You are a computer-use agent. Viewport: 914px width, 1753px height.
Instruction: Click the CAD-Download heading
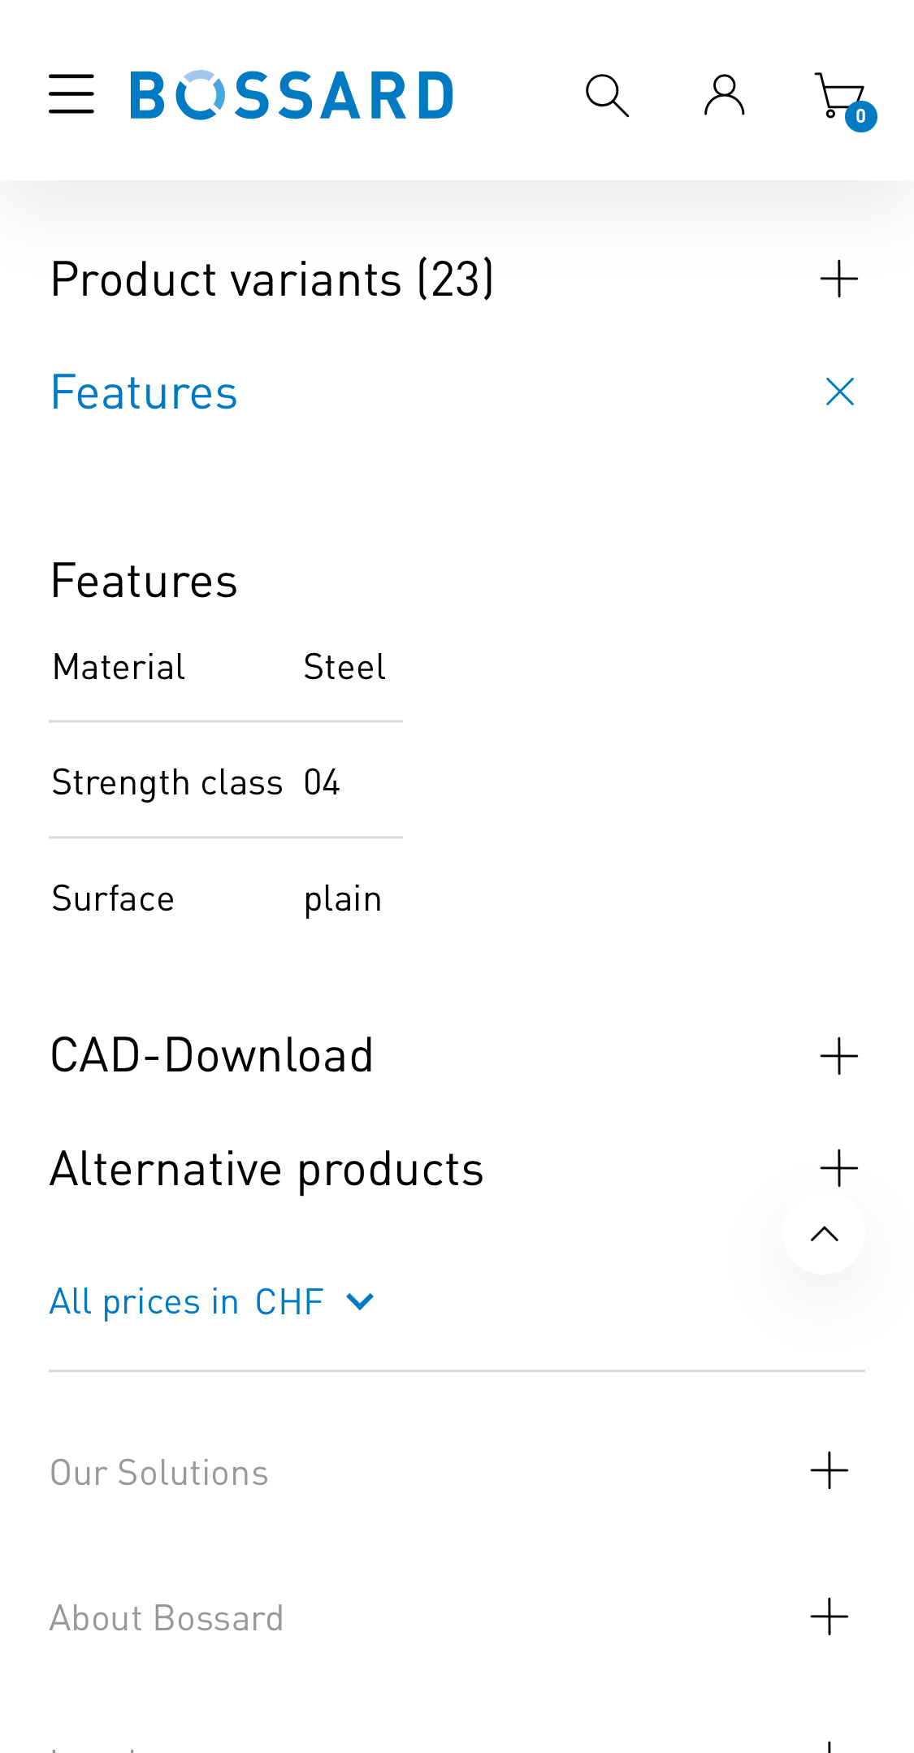[211, 1054]
